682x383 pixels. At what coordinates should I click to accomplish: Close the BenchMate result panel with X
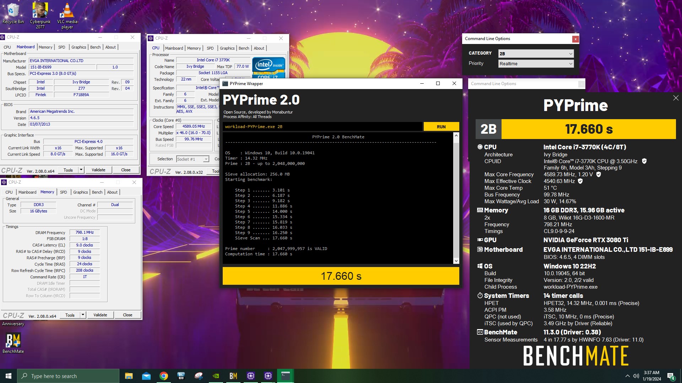676,98
